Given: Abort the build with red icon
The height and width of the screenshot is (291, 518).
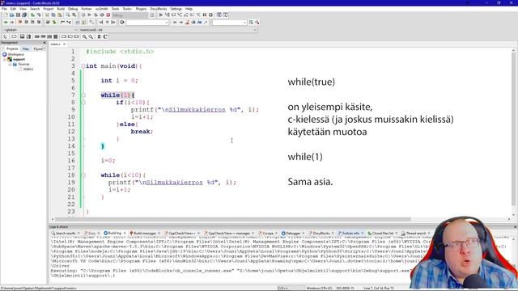Looking at the screenshot, I should (108, 15).
